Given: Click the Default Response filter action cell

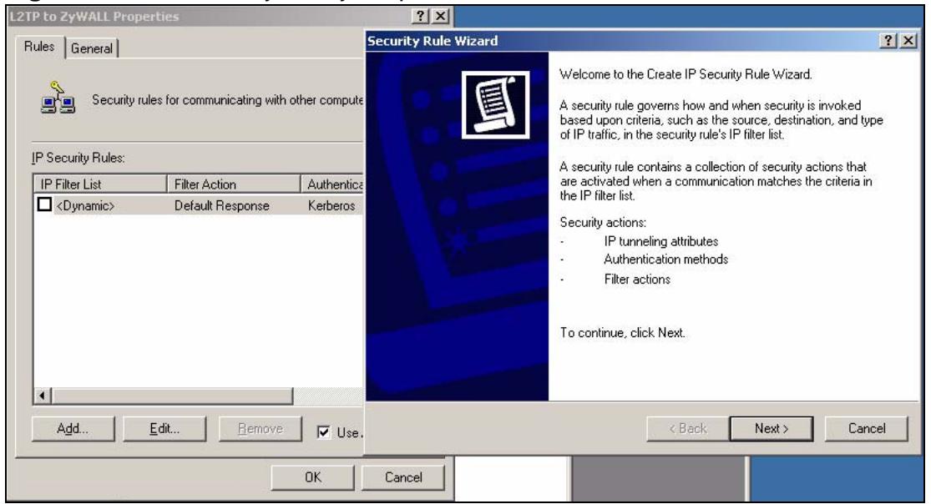Looking at the screenshot, I should tap(221, 205).
